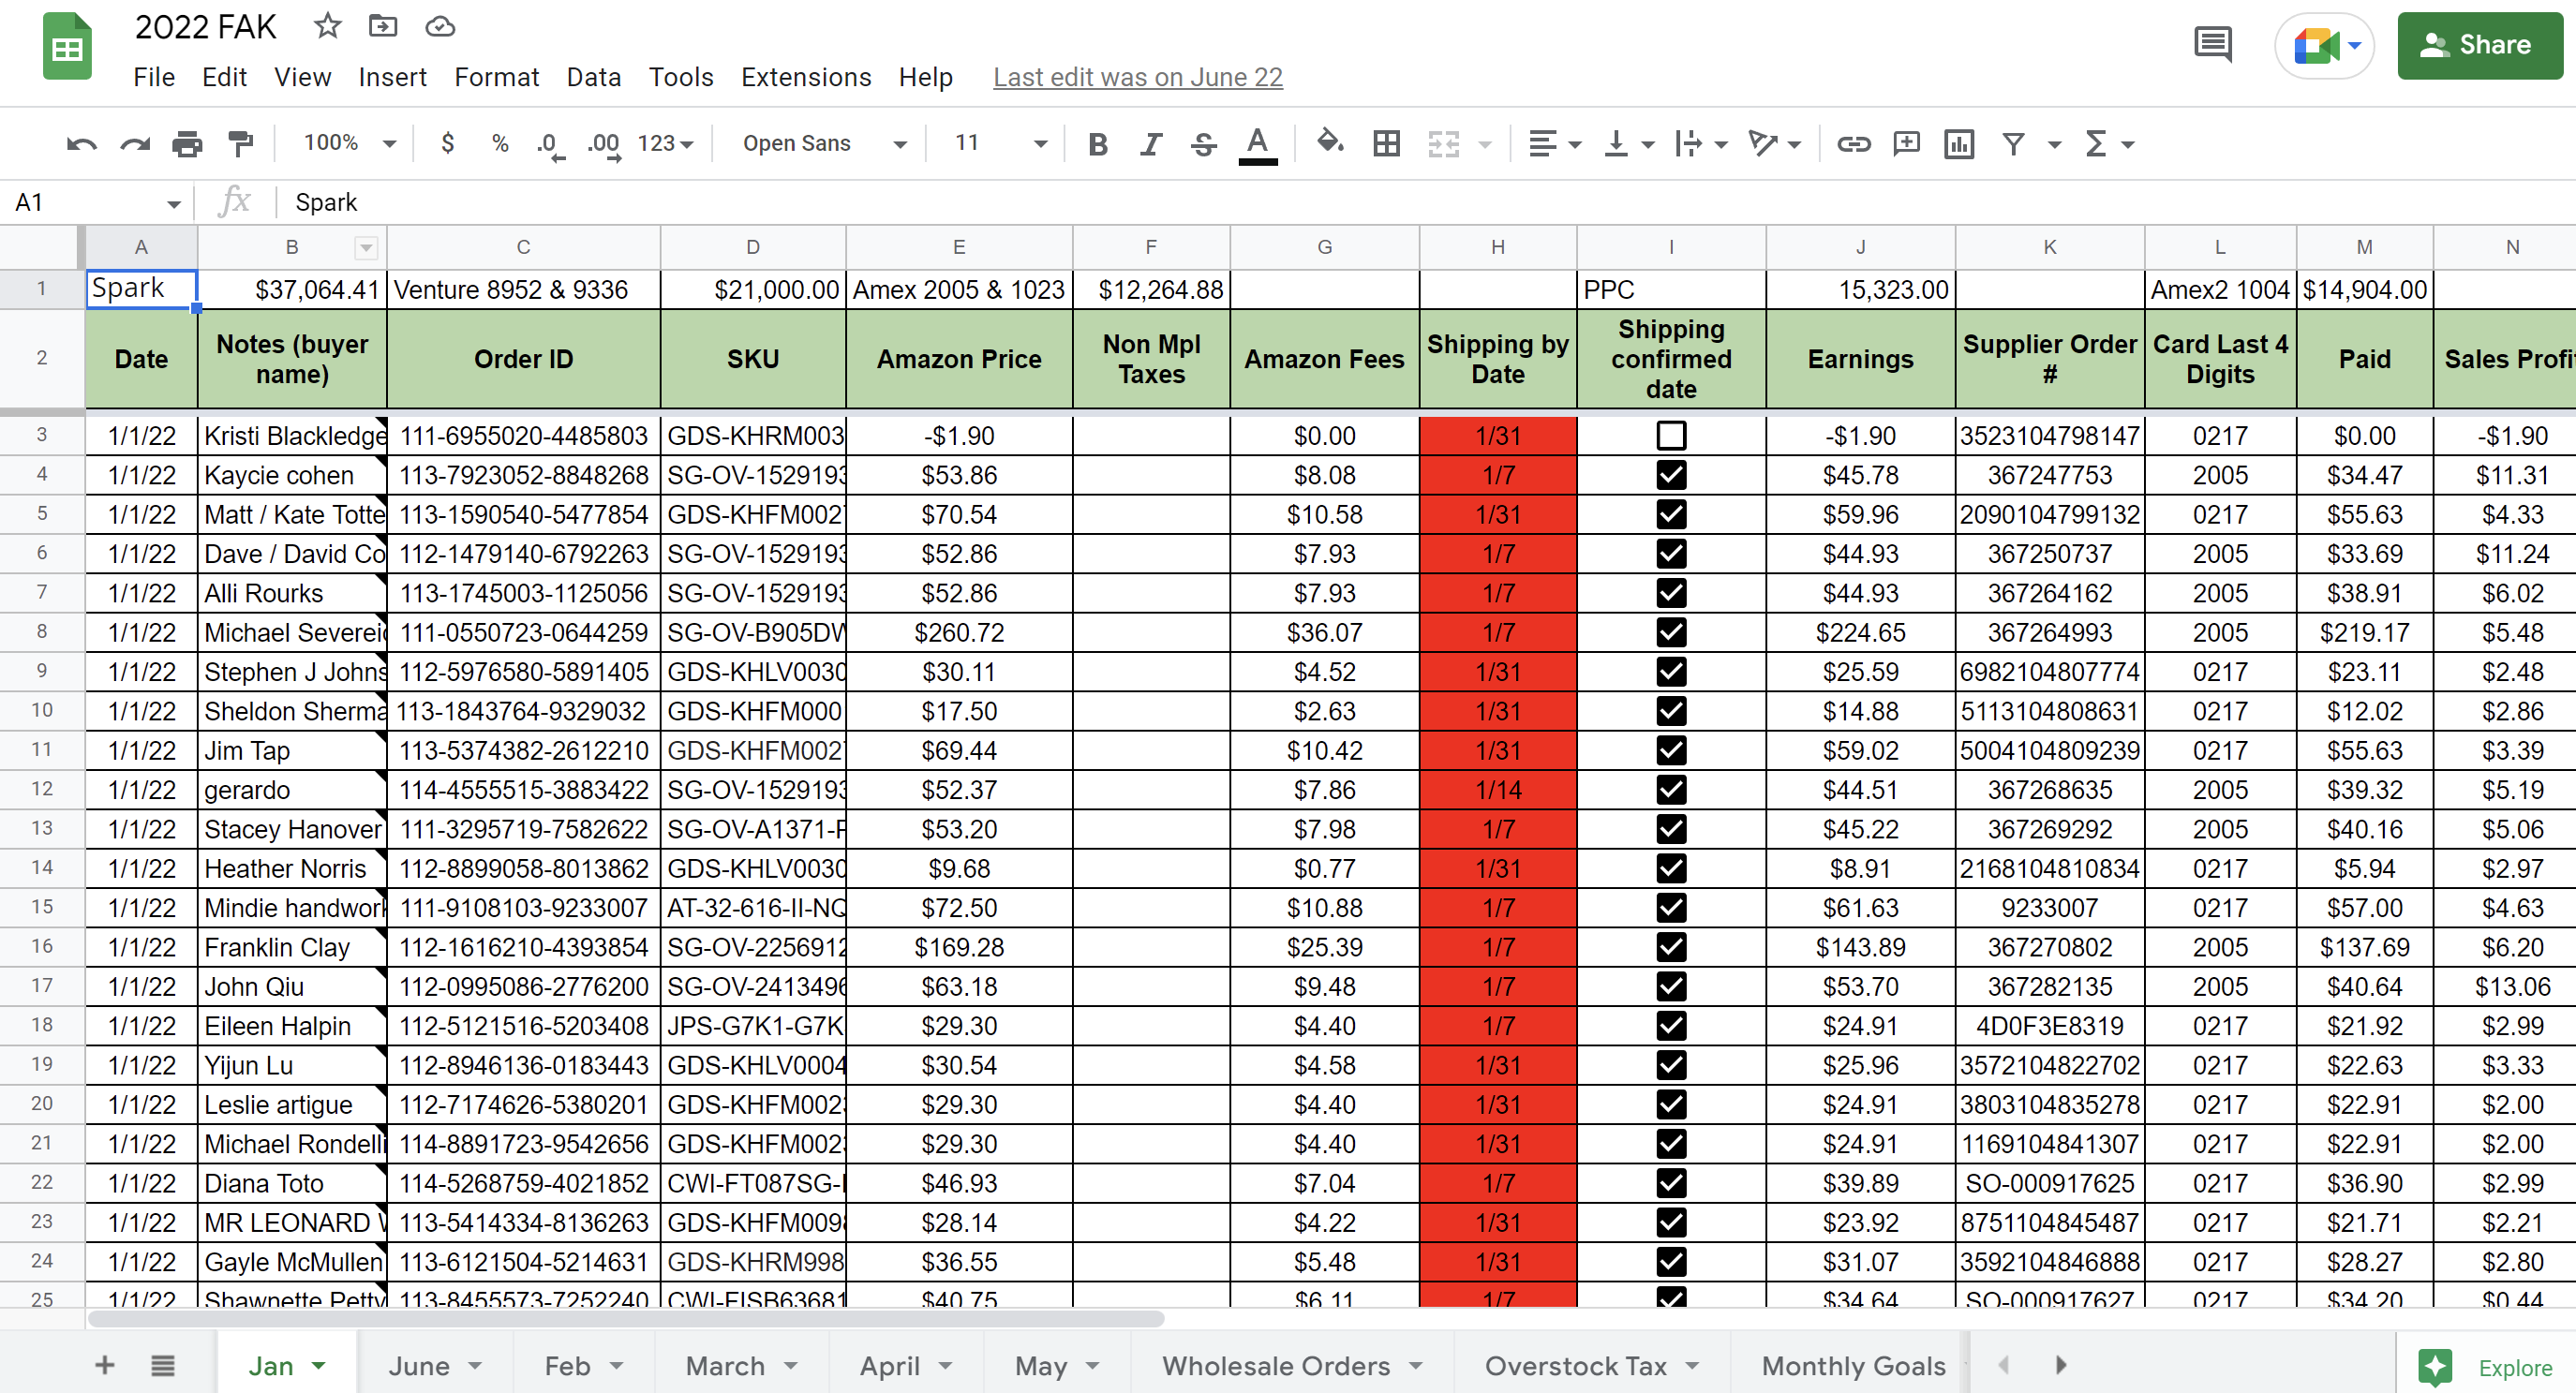
Task: Click the insert link icon
Action: pyautogui.click(x=1853, y=144)
